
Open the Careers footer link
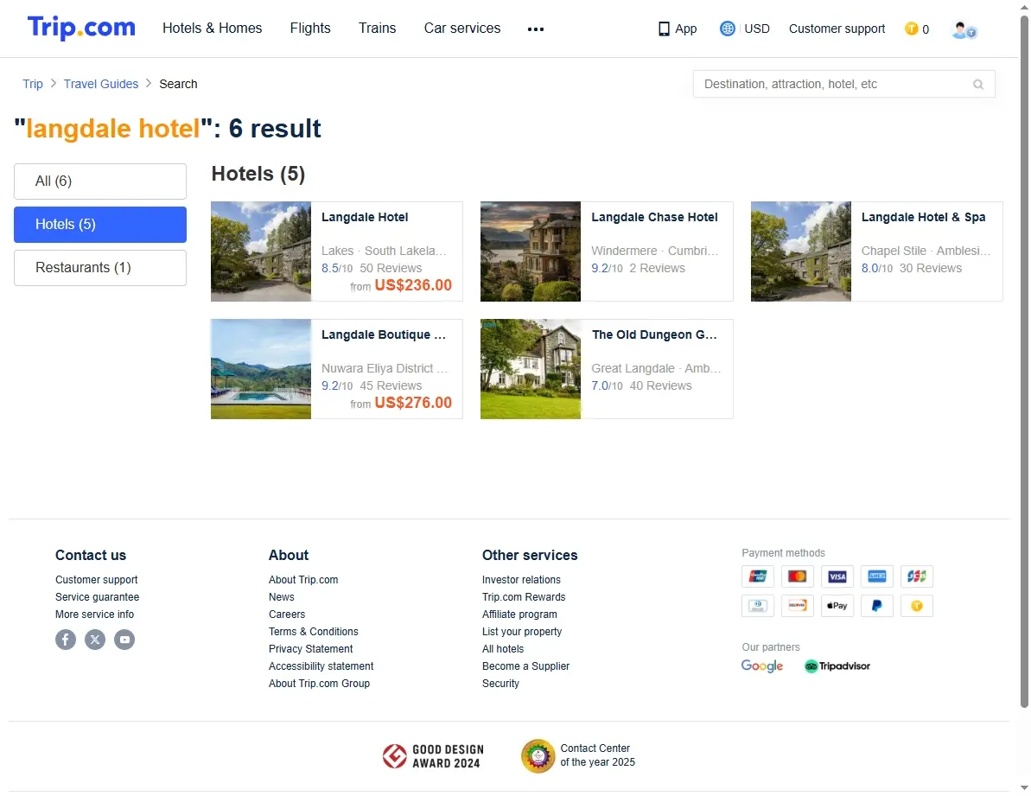(x=287, y=615)
